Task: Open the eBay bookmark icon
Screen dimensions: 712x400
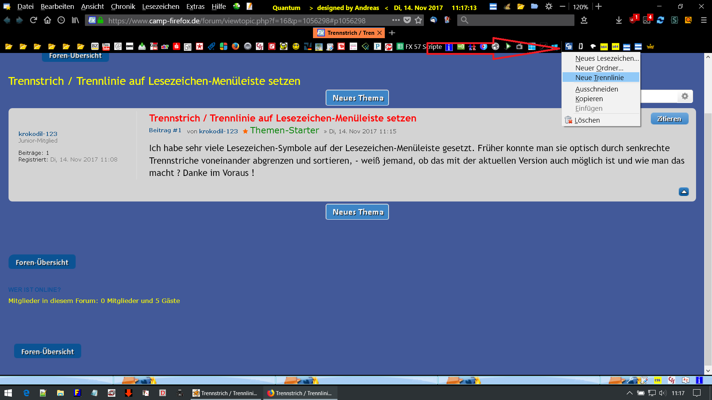Action: click(x=165, y=47)
